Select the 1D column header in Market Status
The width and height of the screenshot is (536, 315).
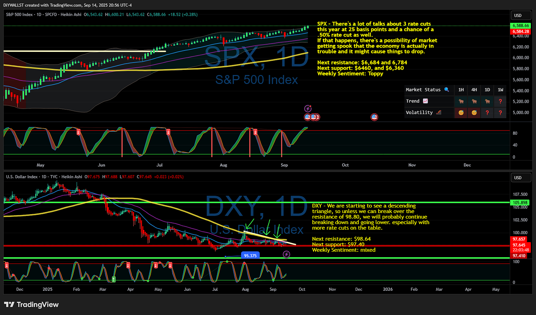pyautogui.click(x=487, y=89)
